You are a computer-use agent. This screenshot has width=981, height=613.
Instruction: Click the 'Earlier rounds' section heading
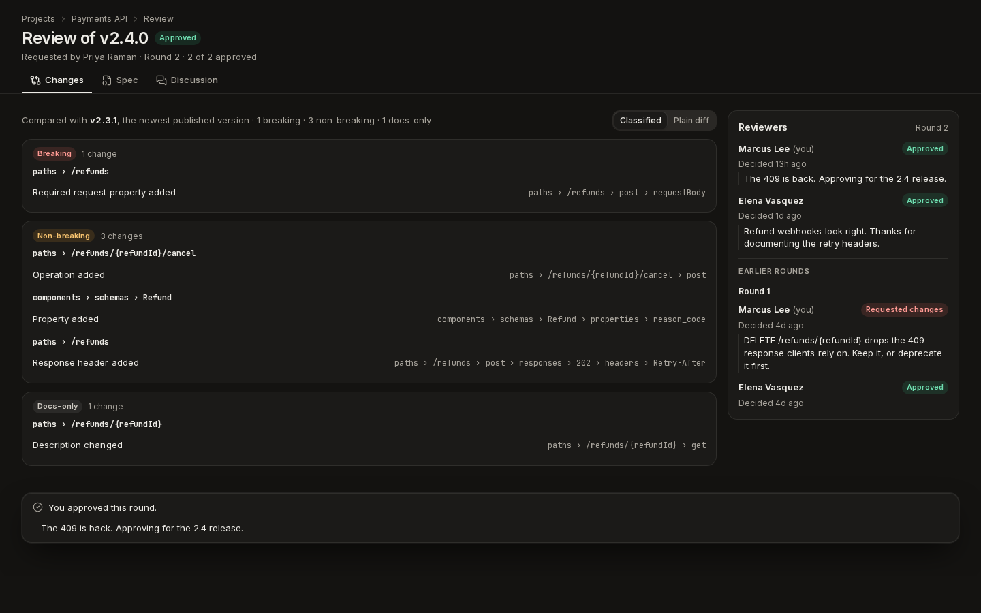click(x=774, y=271)
